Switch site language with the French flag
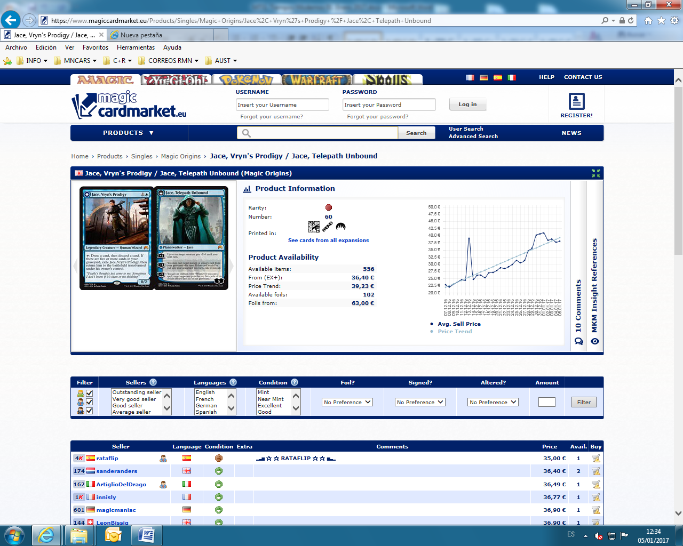Viewport: 683px width, 546px height. [470, 77]
